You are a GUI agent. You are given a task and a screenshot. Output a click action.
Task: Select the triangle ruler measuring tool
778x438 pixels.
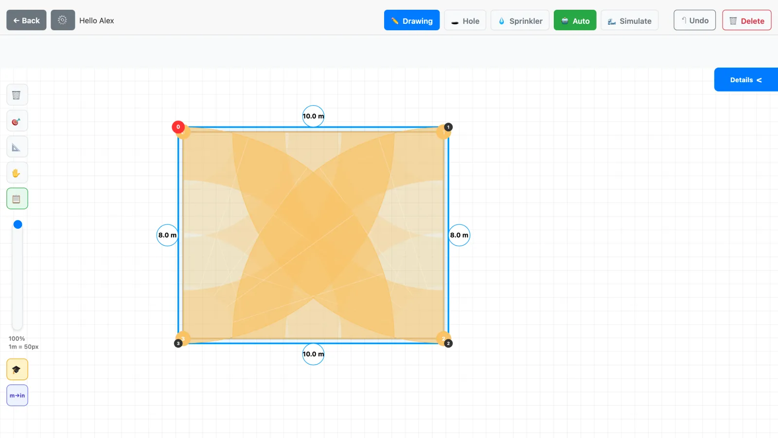tap(17, 147)
